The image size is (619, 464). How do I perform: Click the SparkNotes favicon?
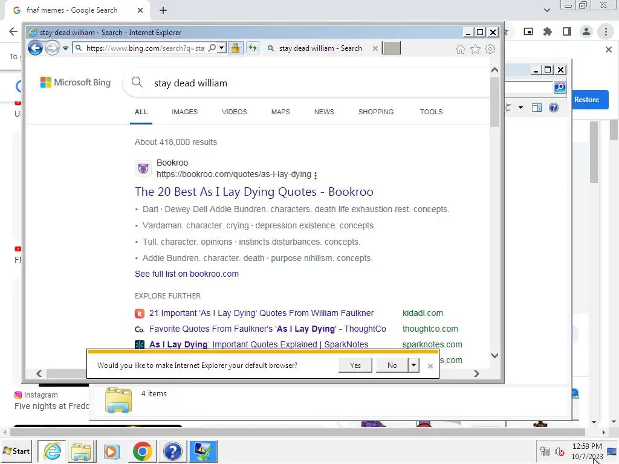click(140, 344)
